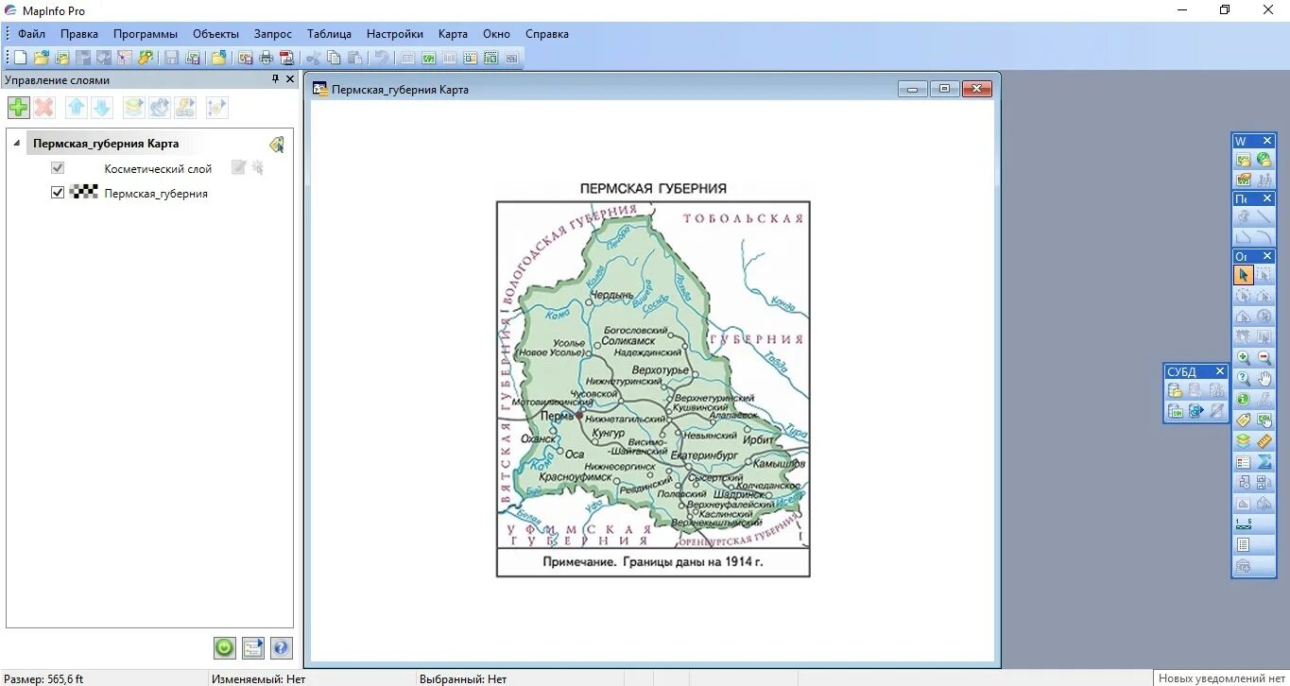Open Layer Control from tools palette
1290x686 pixels.
click(1244, 441)
